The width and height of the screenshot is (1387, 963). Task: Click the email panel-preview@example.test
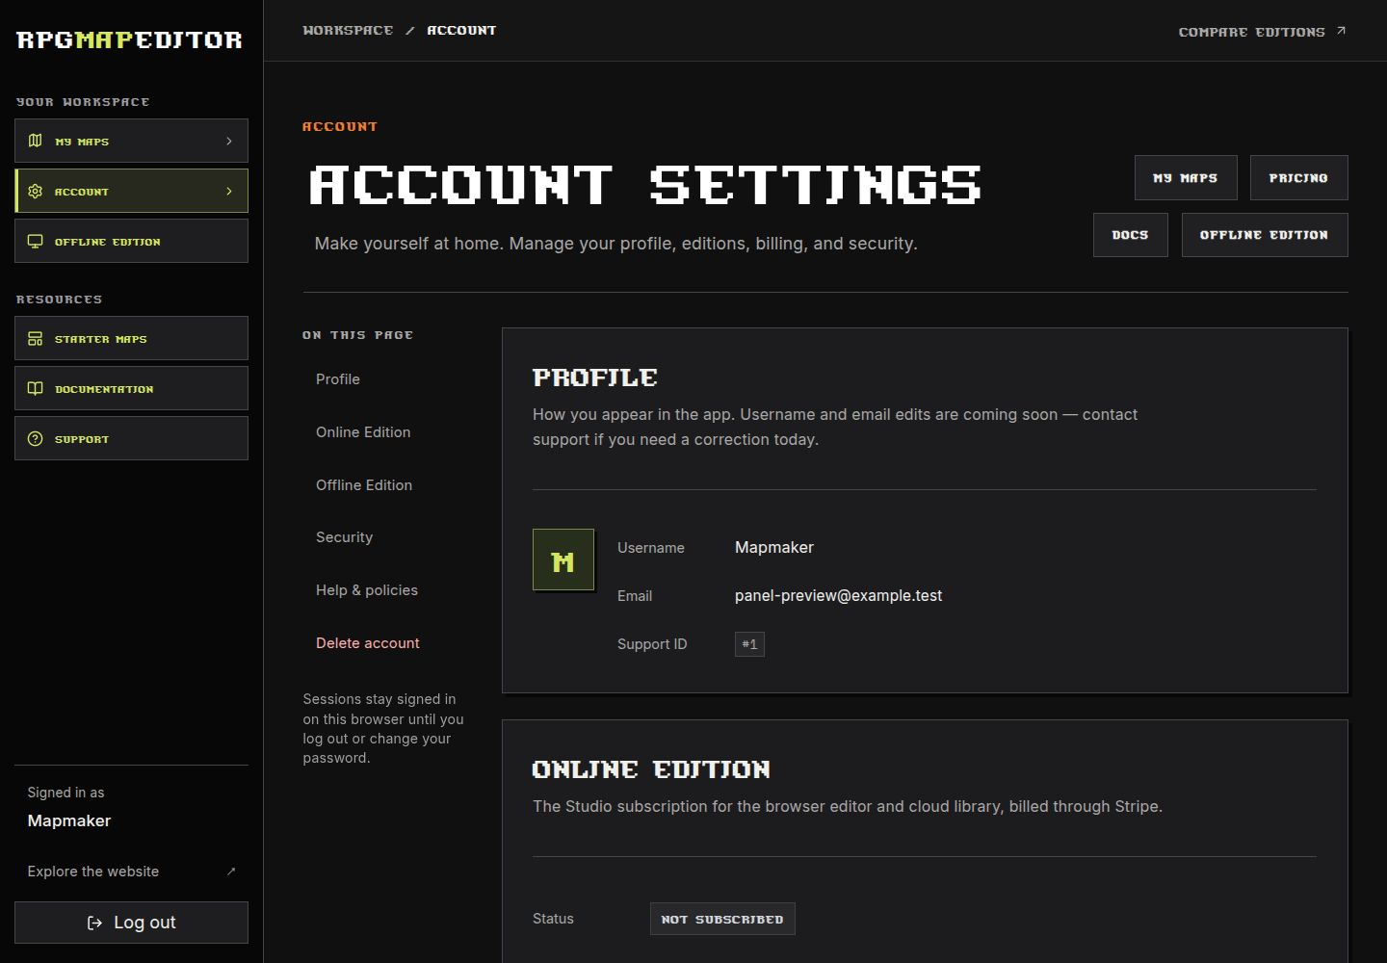(x=838, y=596)
